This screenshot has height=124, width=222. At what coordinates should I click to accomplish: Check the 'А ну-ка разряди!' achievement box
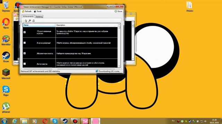pyautogui.click(x=25, y=43)
